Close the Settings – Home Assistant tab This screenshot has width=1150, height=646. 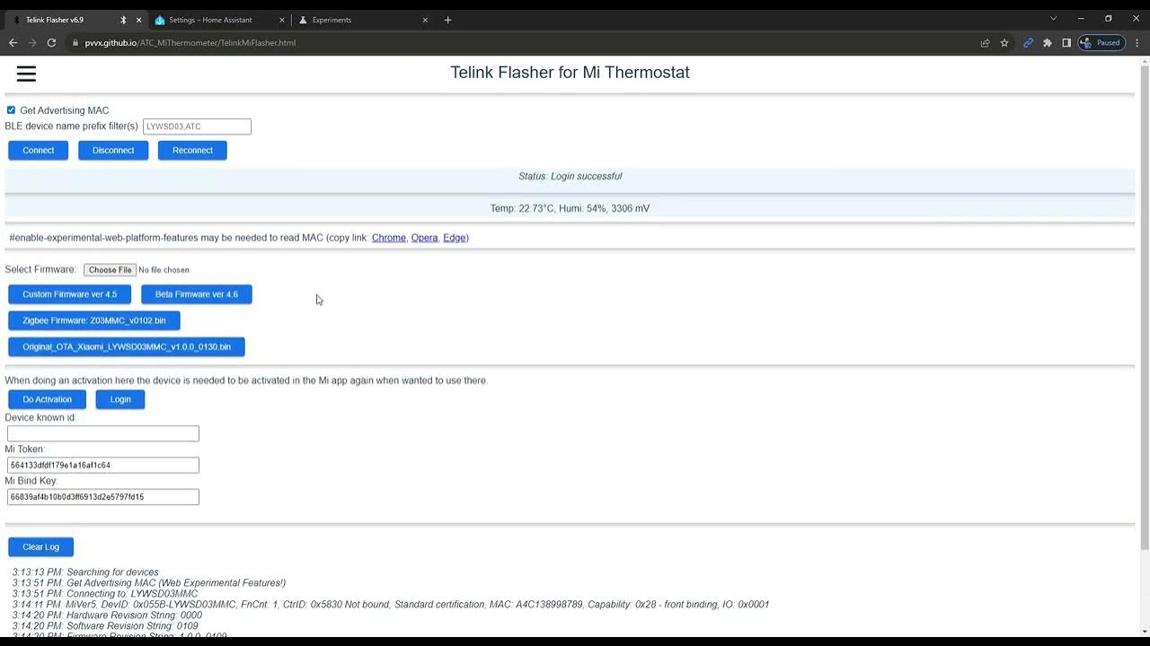pos(282,20)
